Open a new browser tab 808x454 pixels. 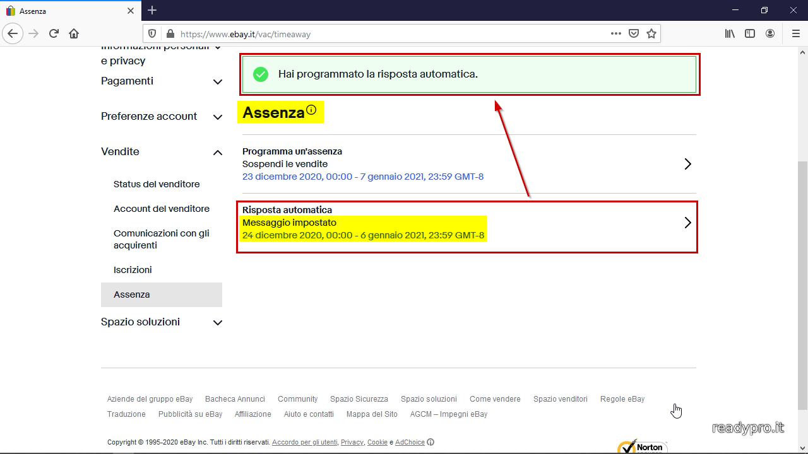[x=152, y=10]
